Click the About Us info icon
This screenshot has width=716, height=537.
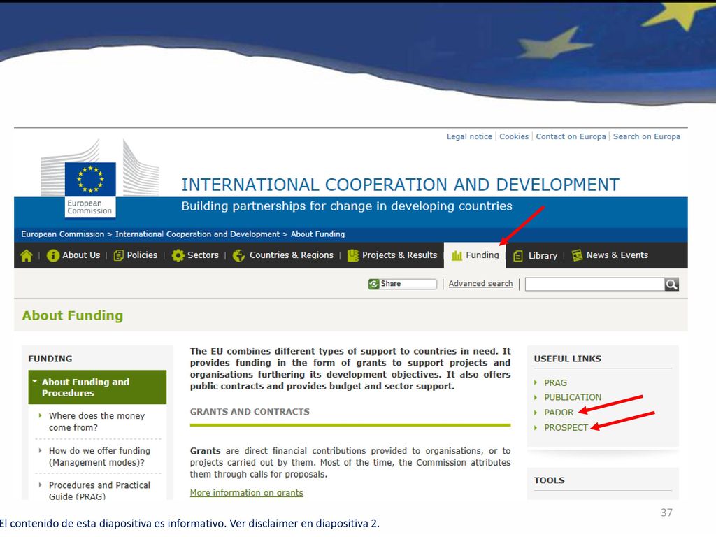[53, 256]
